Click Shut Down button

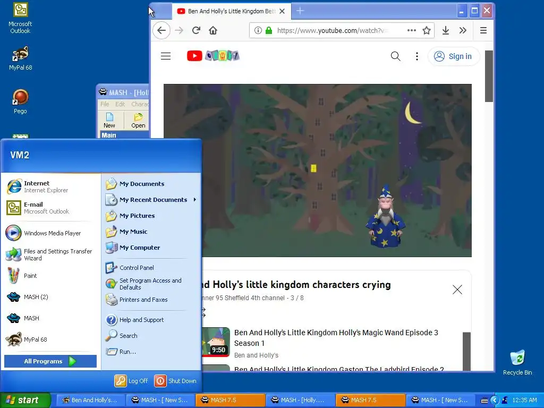[175, 381]
